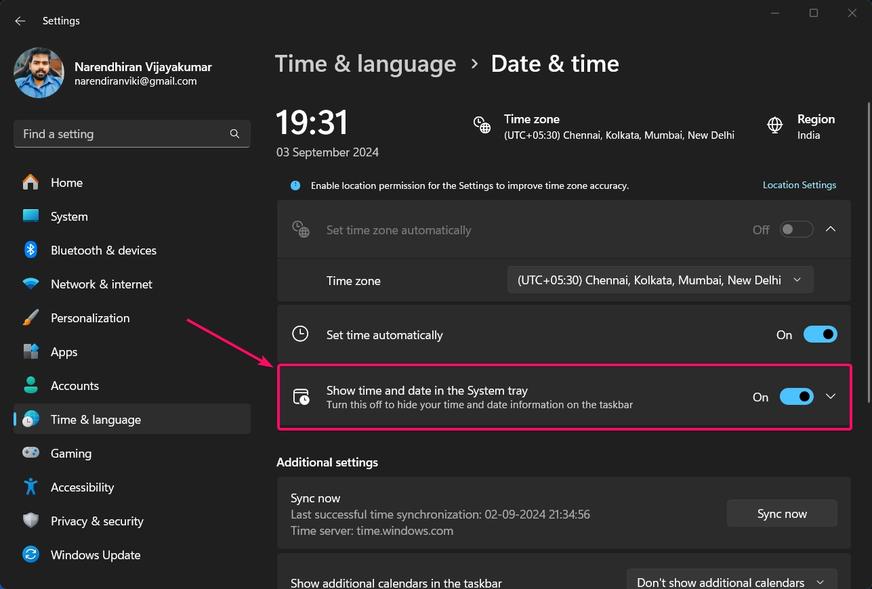This screenshot has height=589, width=872.
Task: Click the Region globe icon
Action: pos(775,125)
